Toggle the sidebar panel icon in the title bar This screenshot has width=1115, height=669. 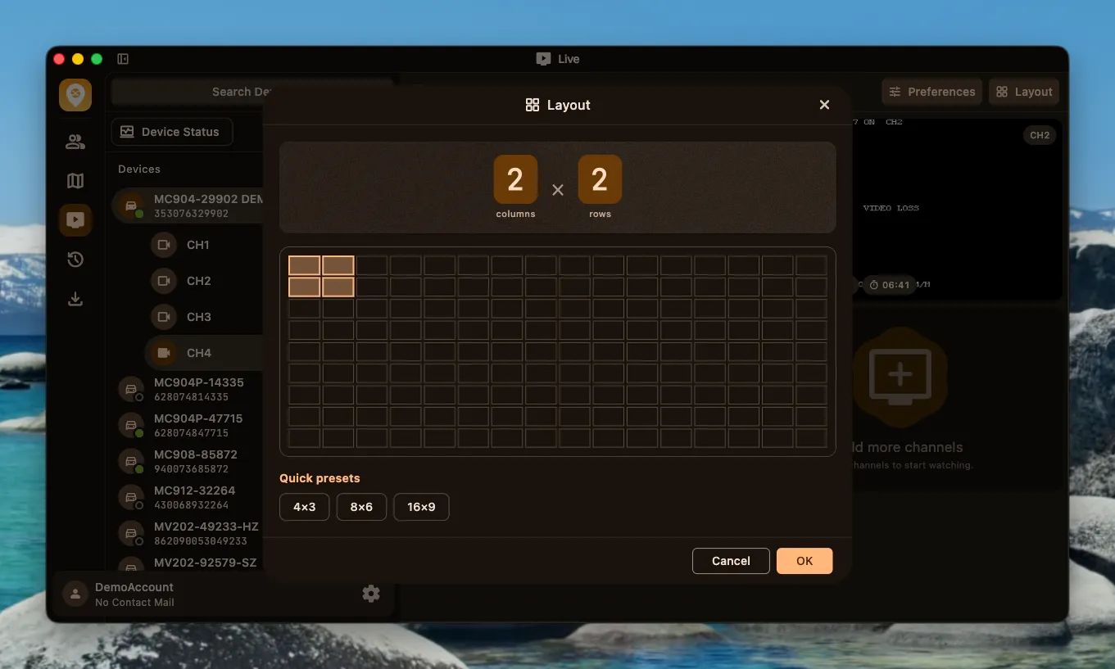(123, 59)
